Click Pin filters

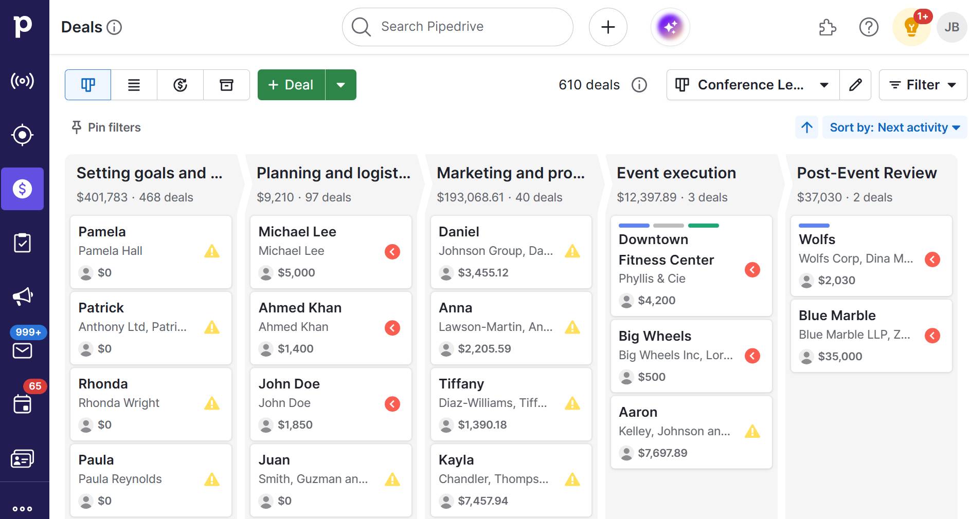pos(106,127)
